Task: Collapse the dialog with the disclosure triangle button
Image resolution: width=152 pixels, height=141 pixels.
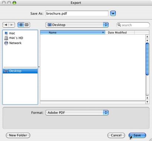Action: (x=113, y=13)
